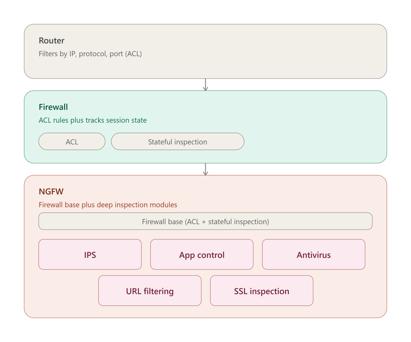Click the arrowhead pointing into the NGFW box
This screenshot has width=411, height=342.
point(205,173)
